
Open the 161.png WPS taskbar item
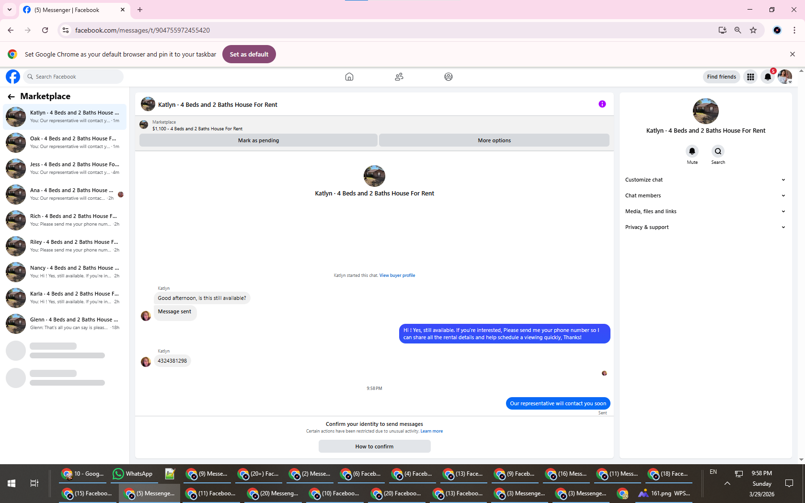[x=664, y=493]
